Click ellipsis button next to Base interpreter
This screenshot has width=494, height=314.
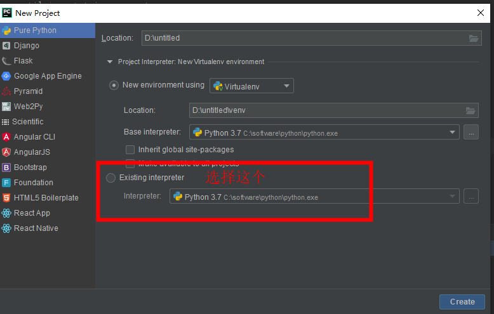(471, 132)
